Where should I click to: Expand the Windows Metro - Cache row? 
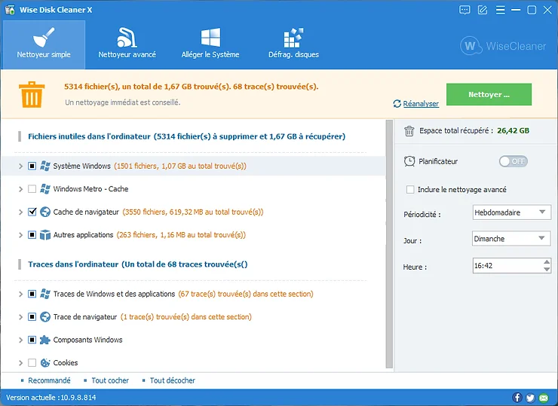(20, 189)
